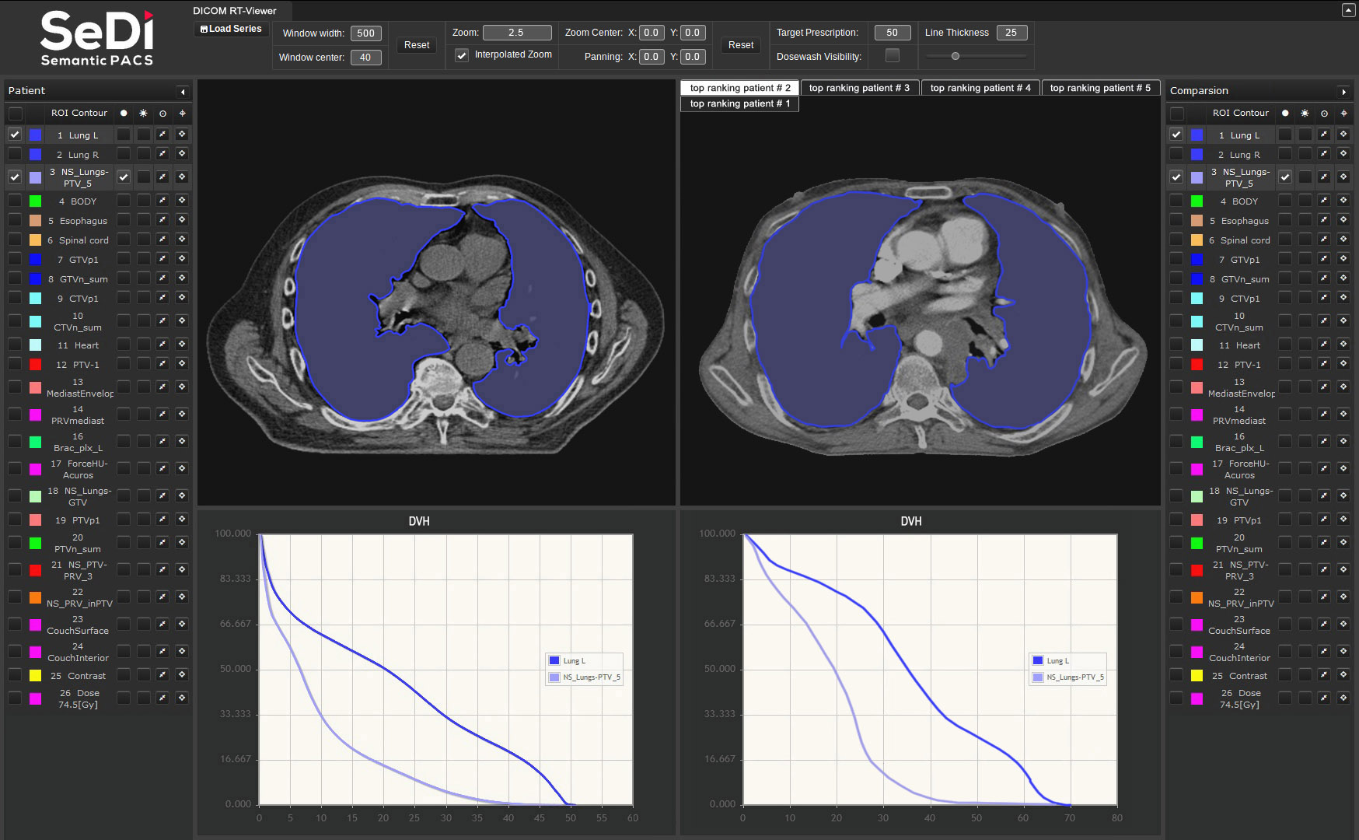Click the top-right corner toolbar collapse icon
1359x840 pixels.
pos(1348,10)
